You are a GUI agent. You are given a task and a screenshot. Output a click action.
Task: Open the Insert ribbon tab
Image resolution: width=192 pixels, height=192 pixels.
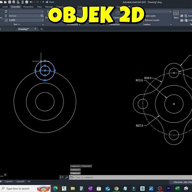tap(5, 7)
